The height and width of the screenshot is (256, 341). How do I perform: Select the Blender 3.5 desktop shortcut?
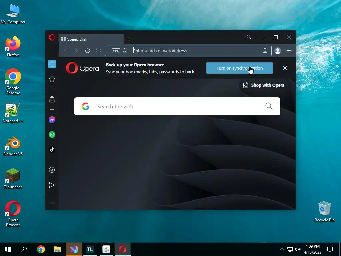(x=13, y=146)
